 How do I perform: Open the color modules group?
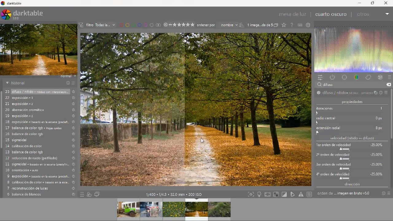point(356,77)
